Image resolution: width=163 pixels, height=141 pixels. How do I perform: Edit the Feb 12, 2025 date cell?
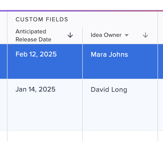tap(45, 61)
